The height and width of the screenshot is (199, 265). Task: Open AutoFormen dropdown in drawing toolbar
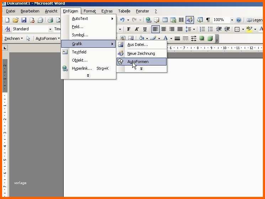coord(48,38)
